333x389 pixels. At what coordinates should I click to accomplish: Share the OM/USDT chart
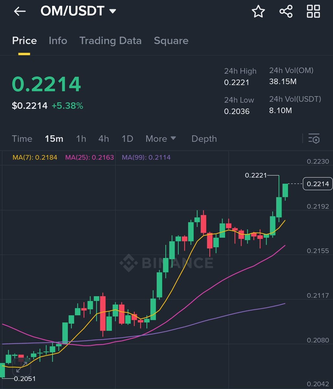tap(286, 11)
